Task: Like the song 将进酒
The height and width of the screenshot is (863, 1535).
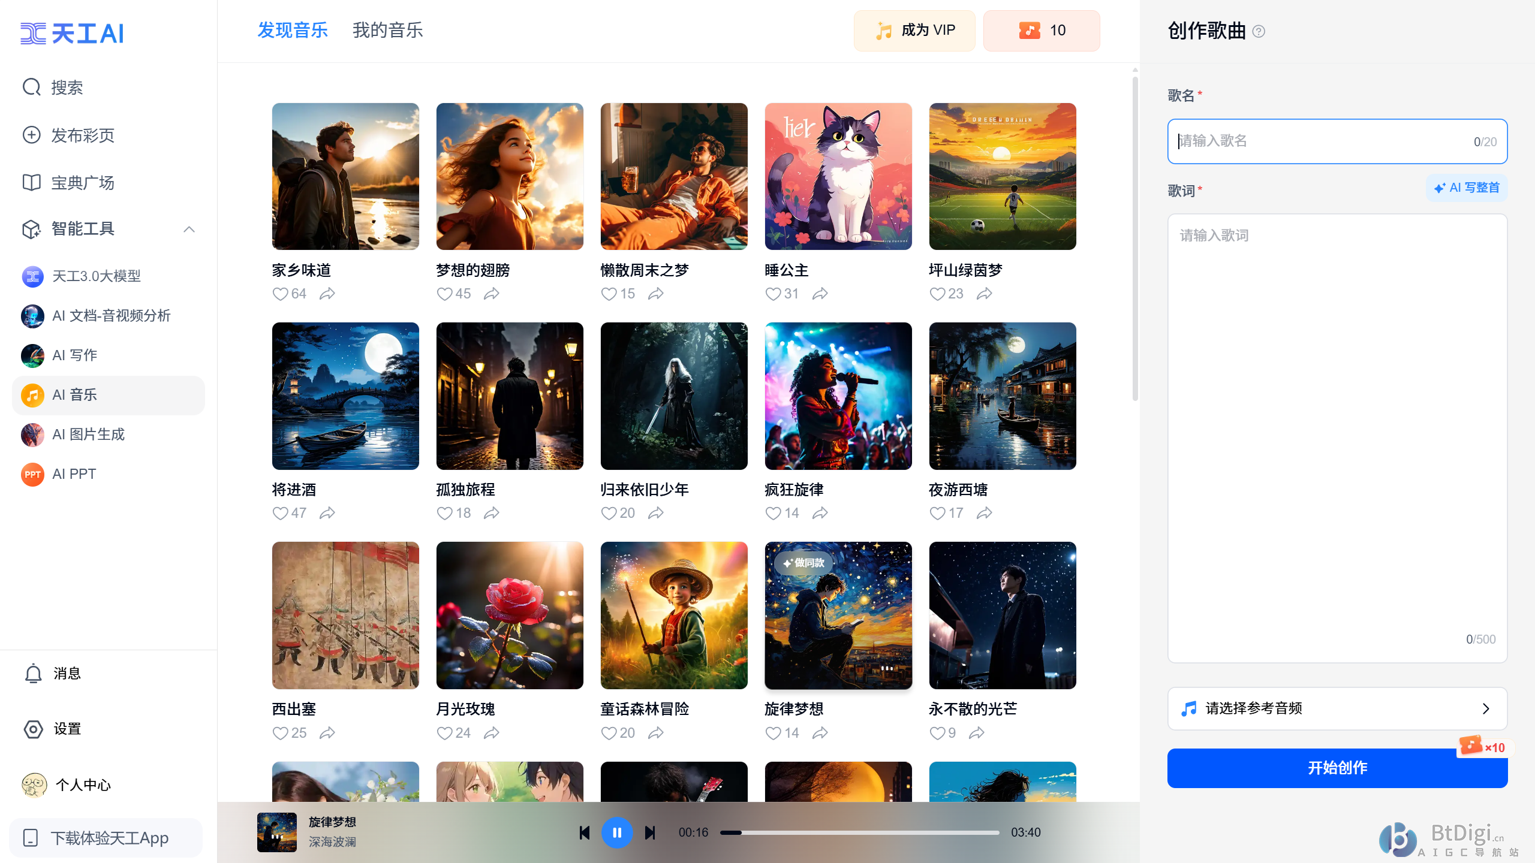Action: pos(281,514)
